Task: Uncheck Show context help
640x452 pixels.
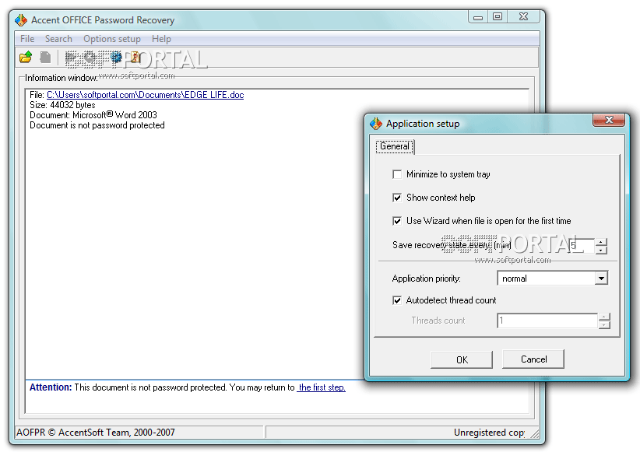Action: pyautogui.click(x=397, y=198)
